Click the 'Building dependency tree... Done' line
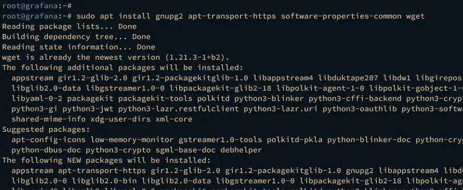This screenshot has width=463, height=190. tap(76, 37)
